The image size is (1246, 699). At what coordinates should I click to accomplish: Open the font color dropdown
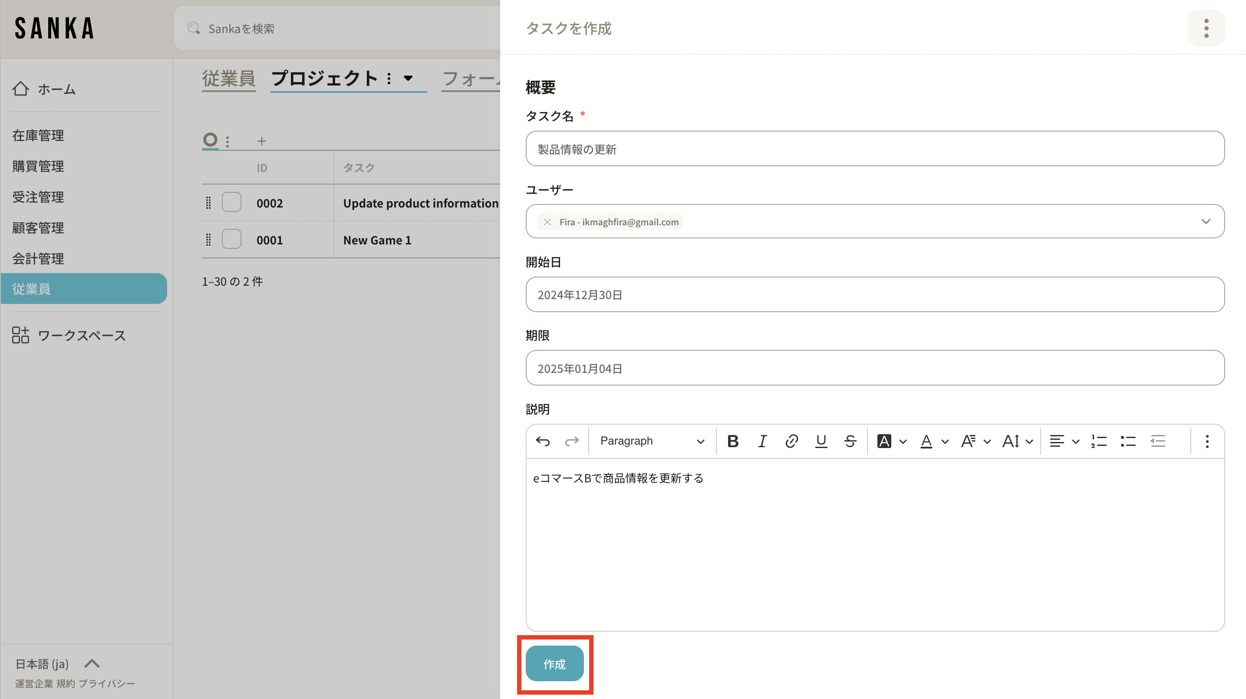(945, 442)
